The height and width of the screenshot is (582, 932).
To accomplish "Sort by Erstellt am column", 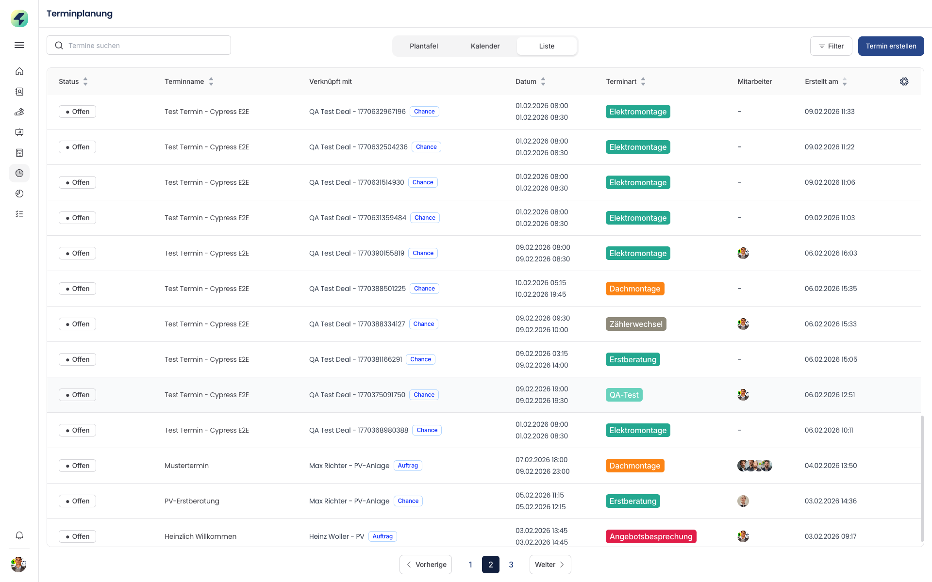I will pyautogui.click(x=845, y=81).
